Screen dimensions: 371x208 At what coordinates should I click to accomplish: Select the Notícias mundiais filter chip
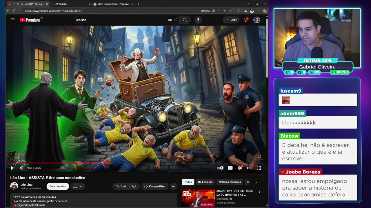pyautogui.click(x=230, y=182)
